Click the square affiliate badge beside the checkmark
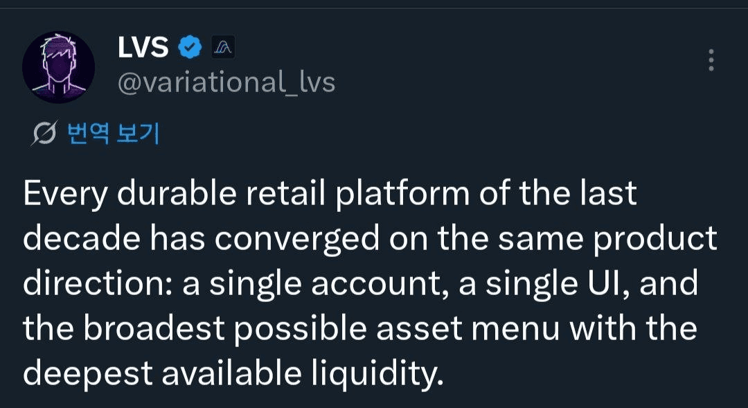This screenshot has height=408, width=748. pos(222,47)
